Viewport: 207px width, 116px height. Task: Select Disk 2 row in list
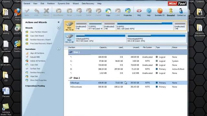pyautogui.click(x=128, y=78)
